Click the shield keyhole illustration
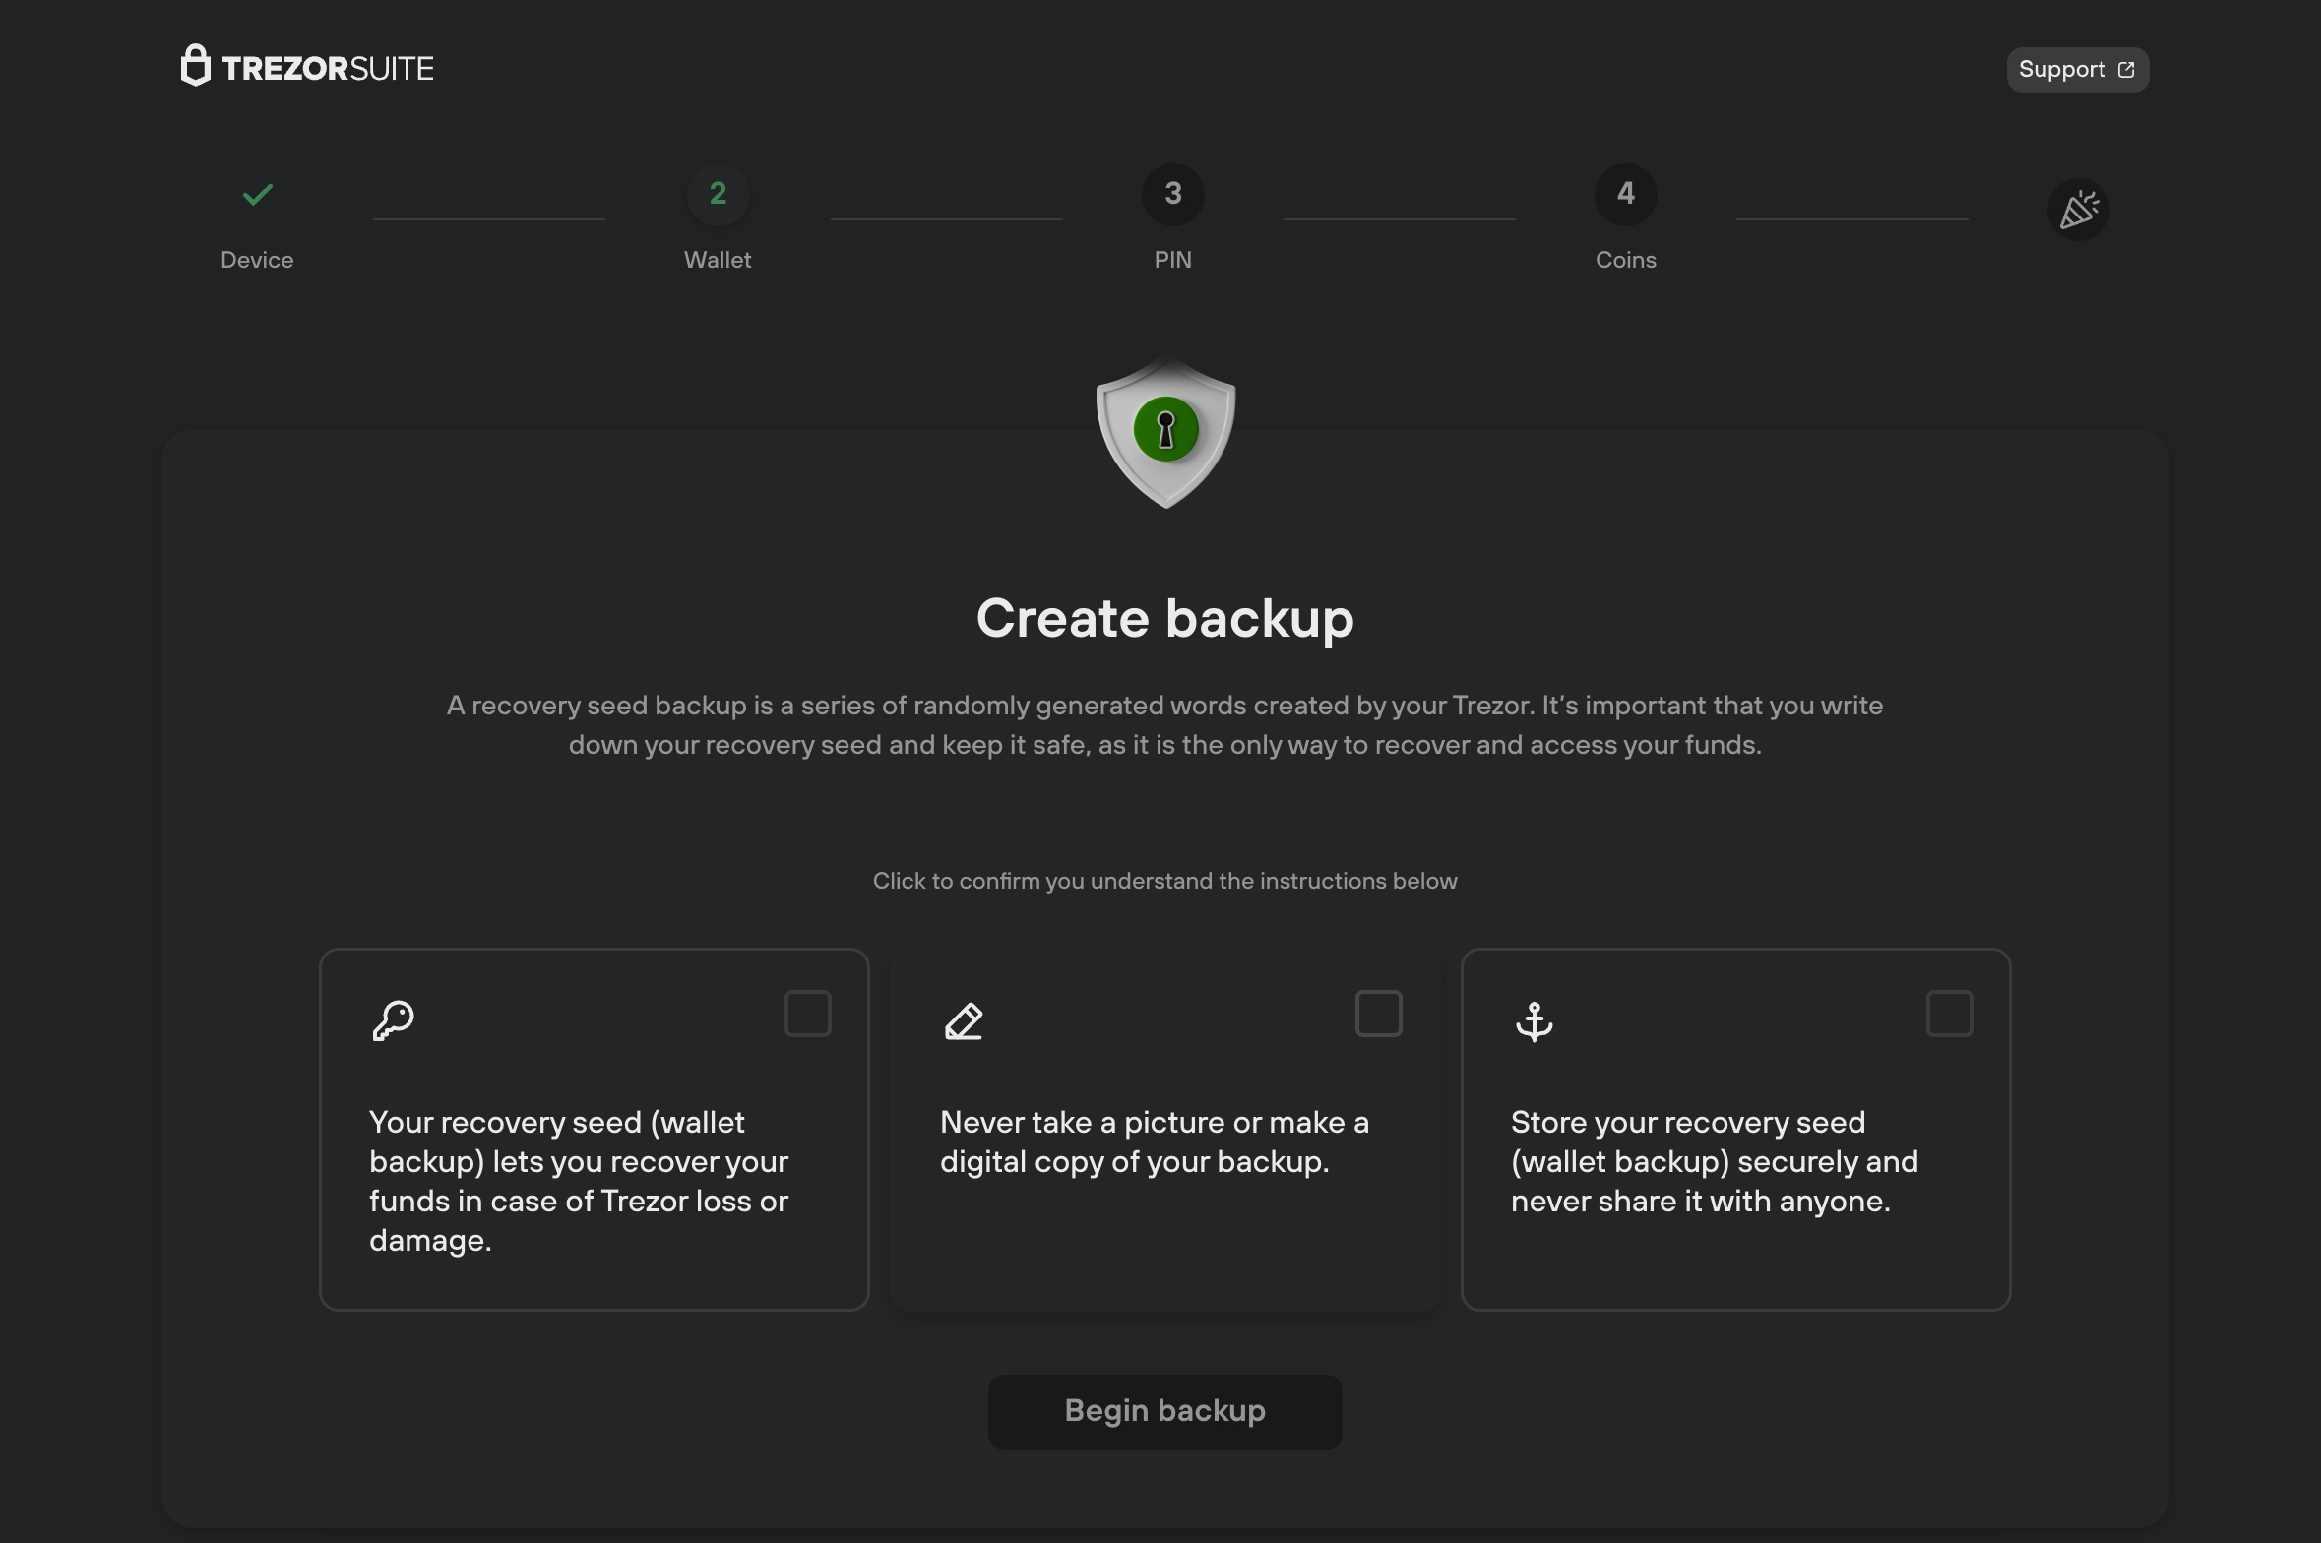The height and width of the screenshot is (1543, 2321). point(1165,433)
